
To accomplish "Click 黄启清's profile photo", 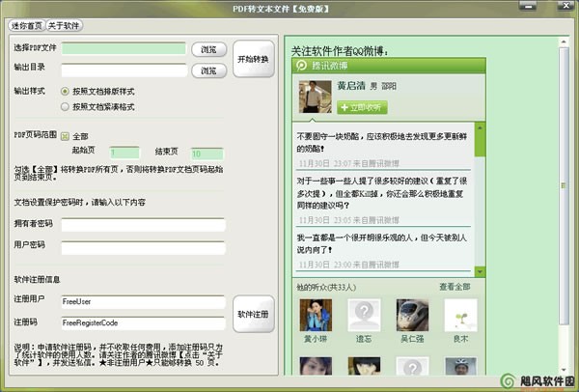I will [315, 97].
